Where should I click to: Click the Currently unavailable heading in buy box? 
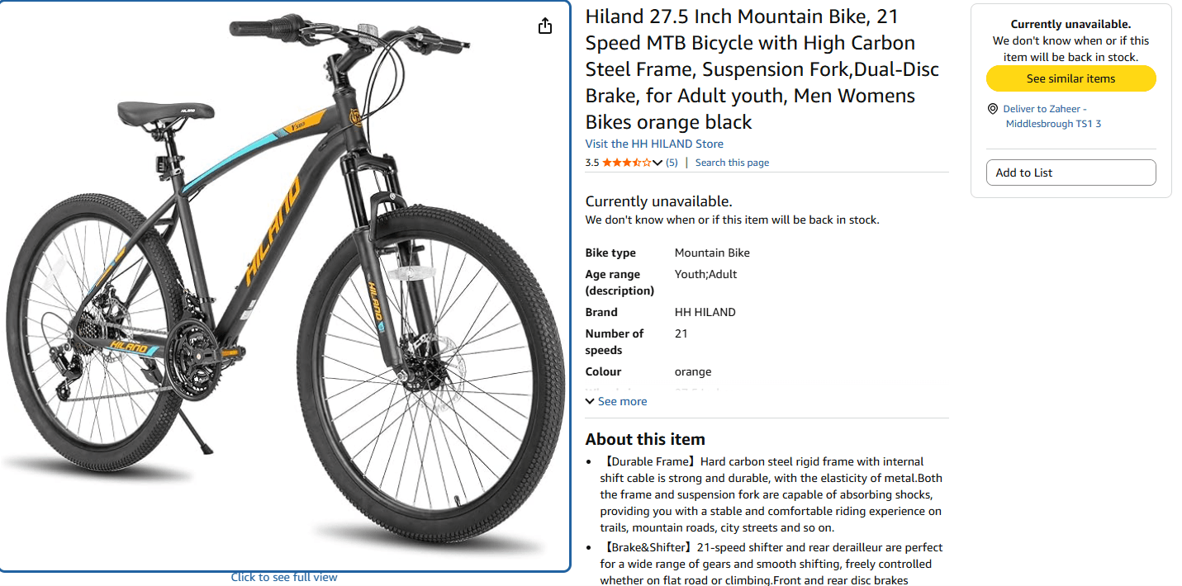pos(1070,25)
